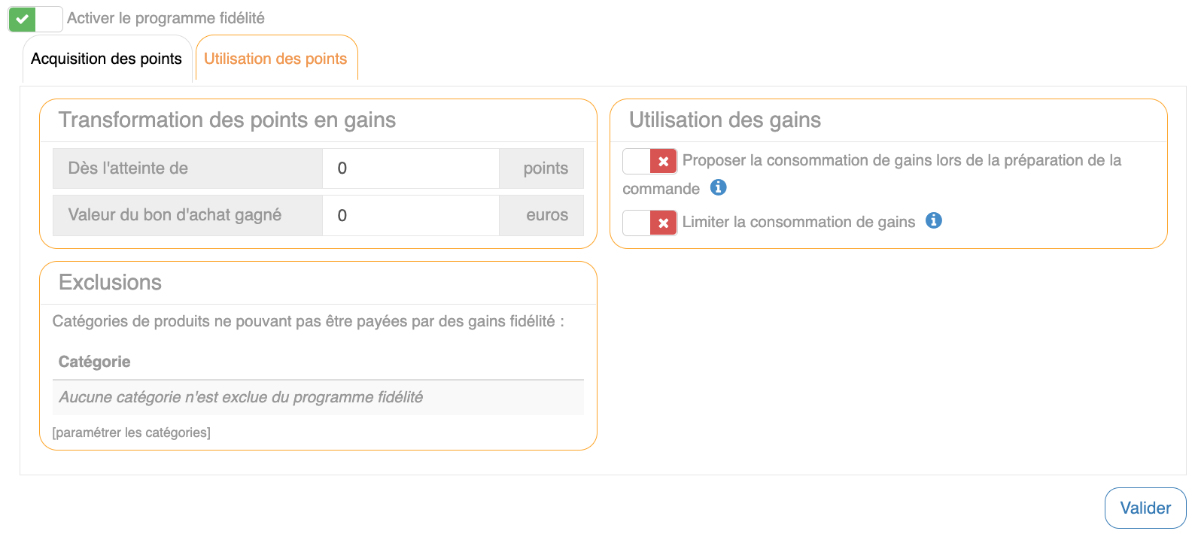Click the Catégorie column header
This screenshot has width=1192, height=534.
tap(95, 362)
